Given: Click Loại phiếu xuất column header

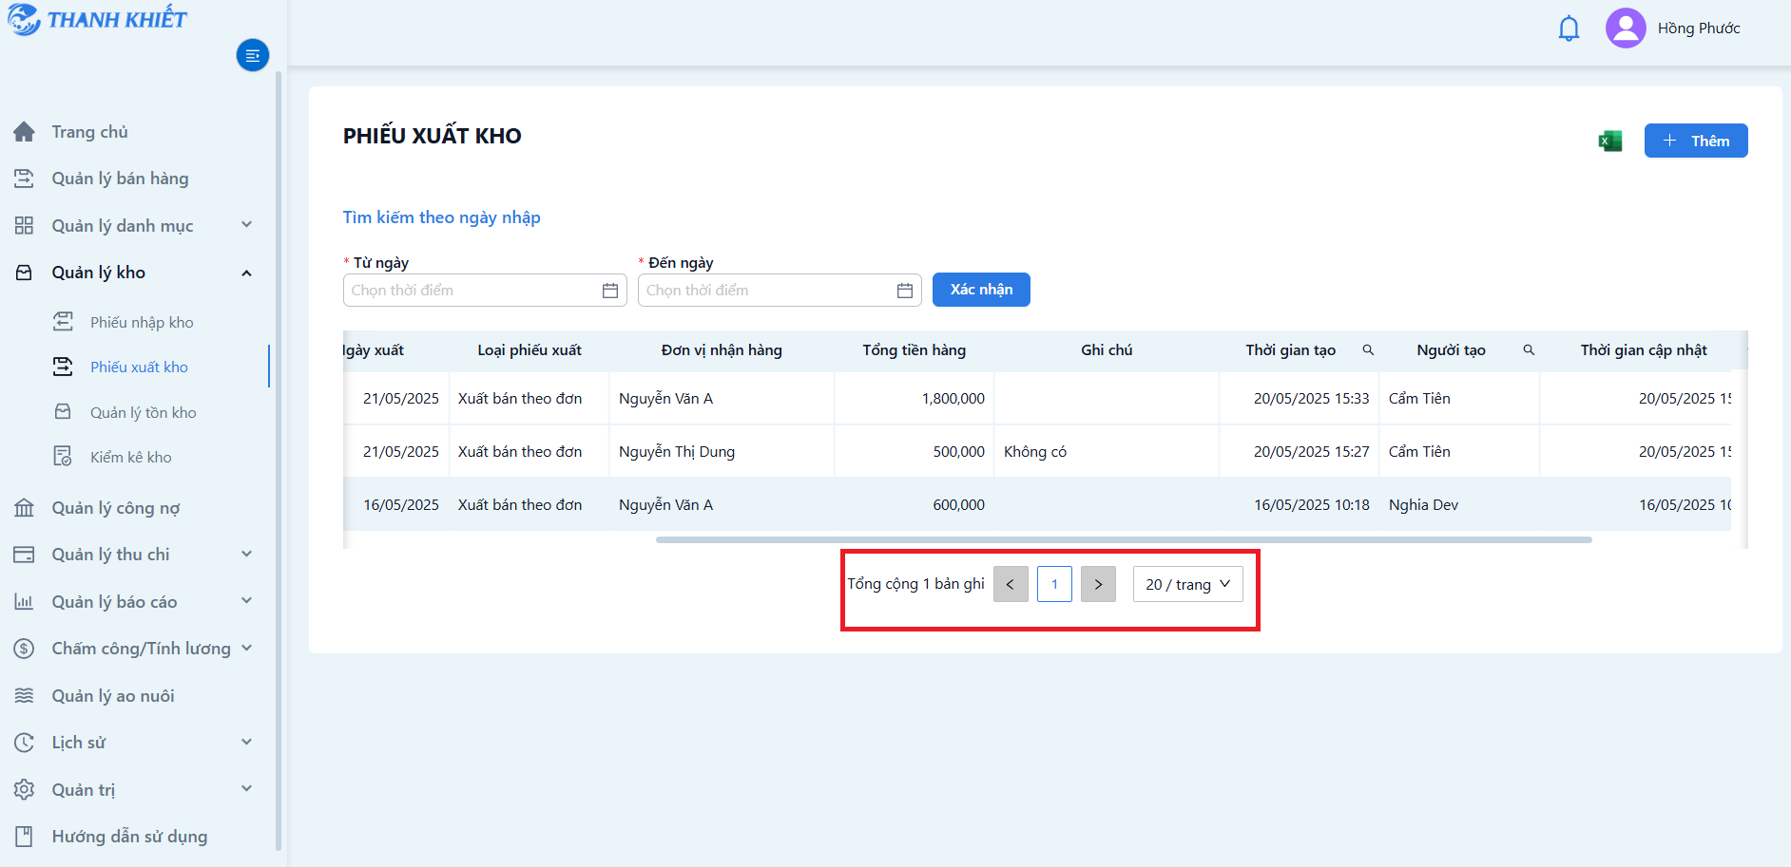Looking at the screenshot, I should (530, 350).
